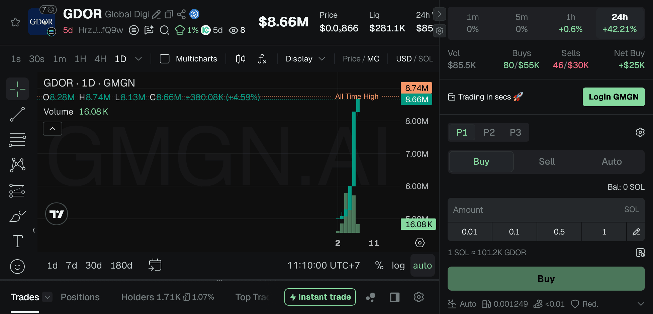Open candlestick chart type selector
This screenshot has width=653, height=314.
tap(241, 59)
